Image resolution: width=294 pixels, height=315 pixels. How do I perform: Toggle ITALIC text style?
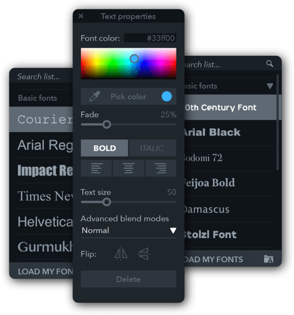pyautogui.click(x=153, y=148)
